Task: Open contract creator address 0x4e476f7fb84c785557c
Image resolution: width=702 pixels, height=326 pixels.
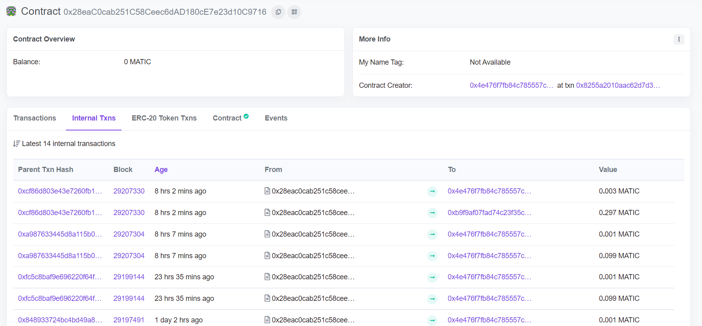Action: 511,85
